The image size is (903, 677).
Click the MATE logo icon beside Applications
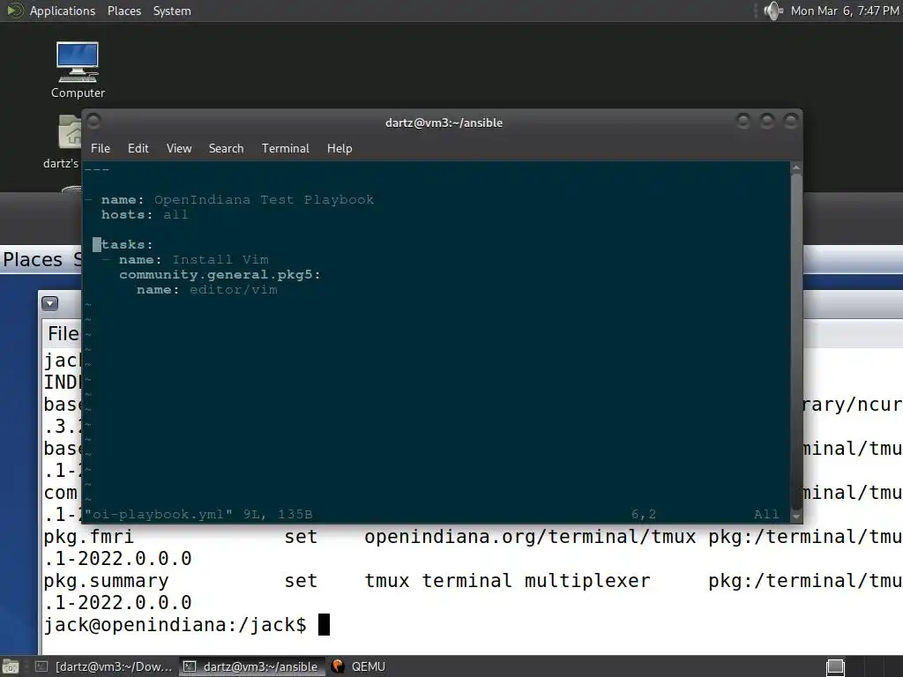pyautogui.click(x=13, y=11)
